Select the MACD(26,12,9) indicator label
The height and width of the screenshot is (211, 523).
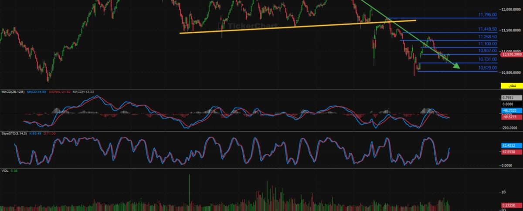pyautogui.click(x=12, y=92)
